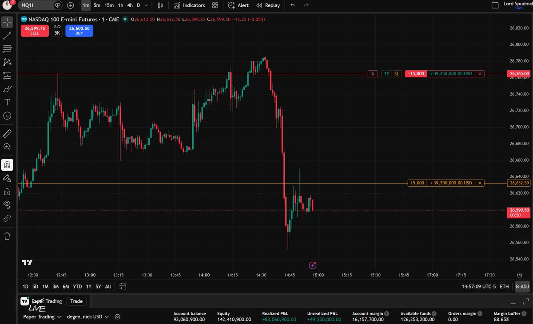Add stop loss with SL button
This screenshot has width=533, height=324.
pyautogui.click(x=396, y=74)
